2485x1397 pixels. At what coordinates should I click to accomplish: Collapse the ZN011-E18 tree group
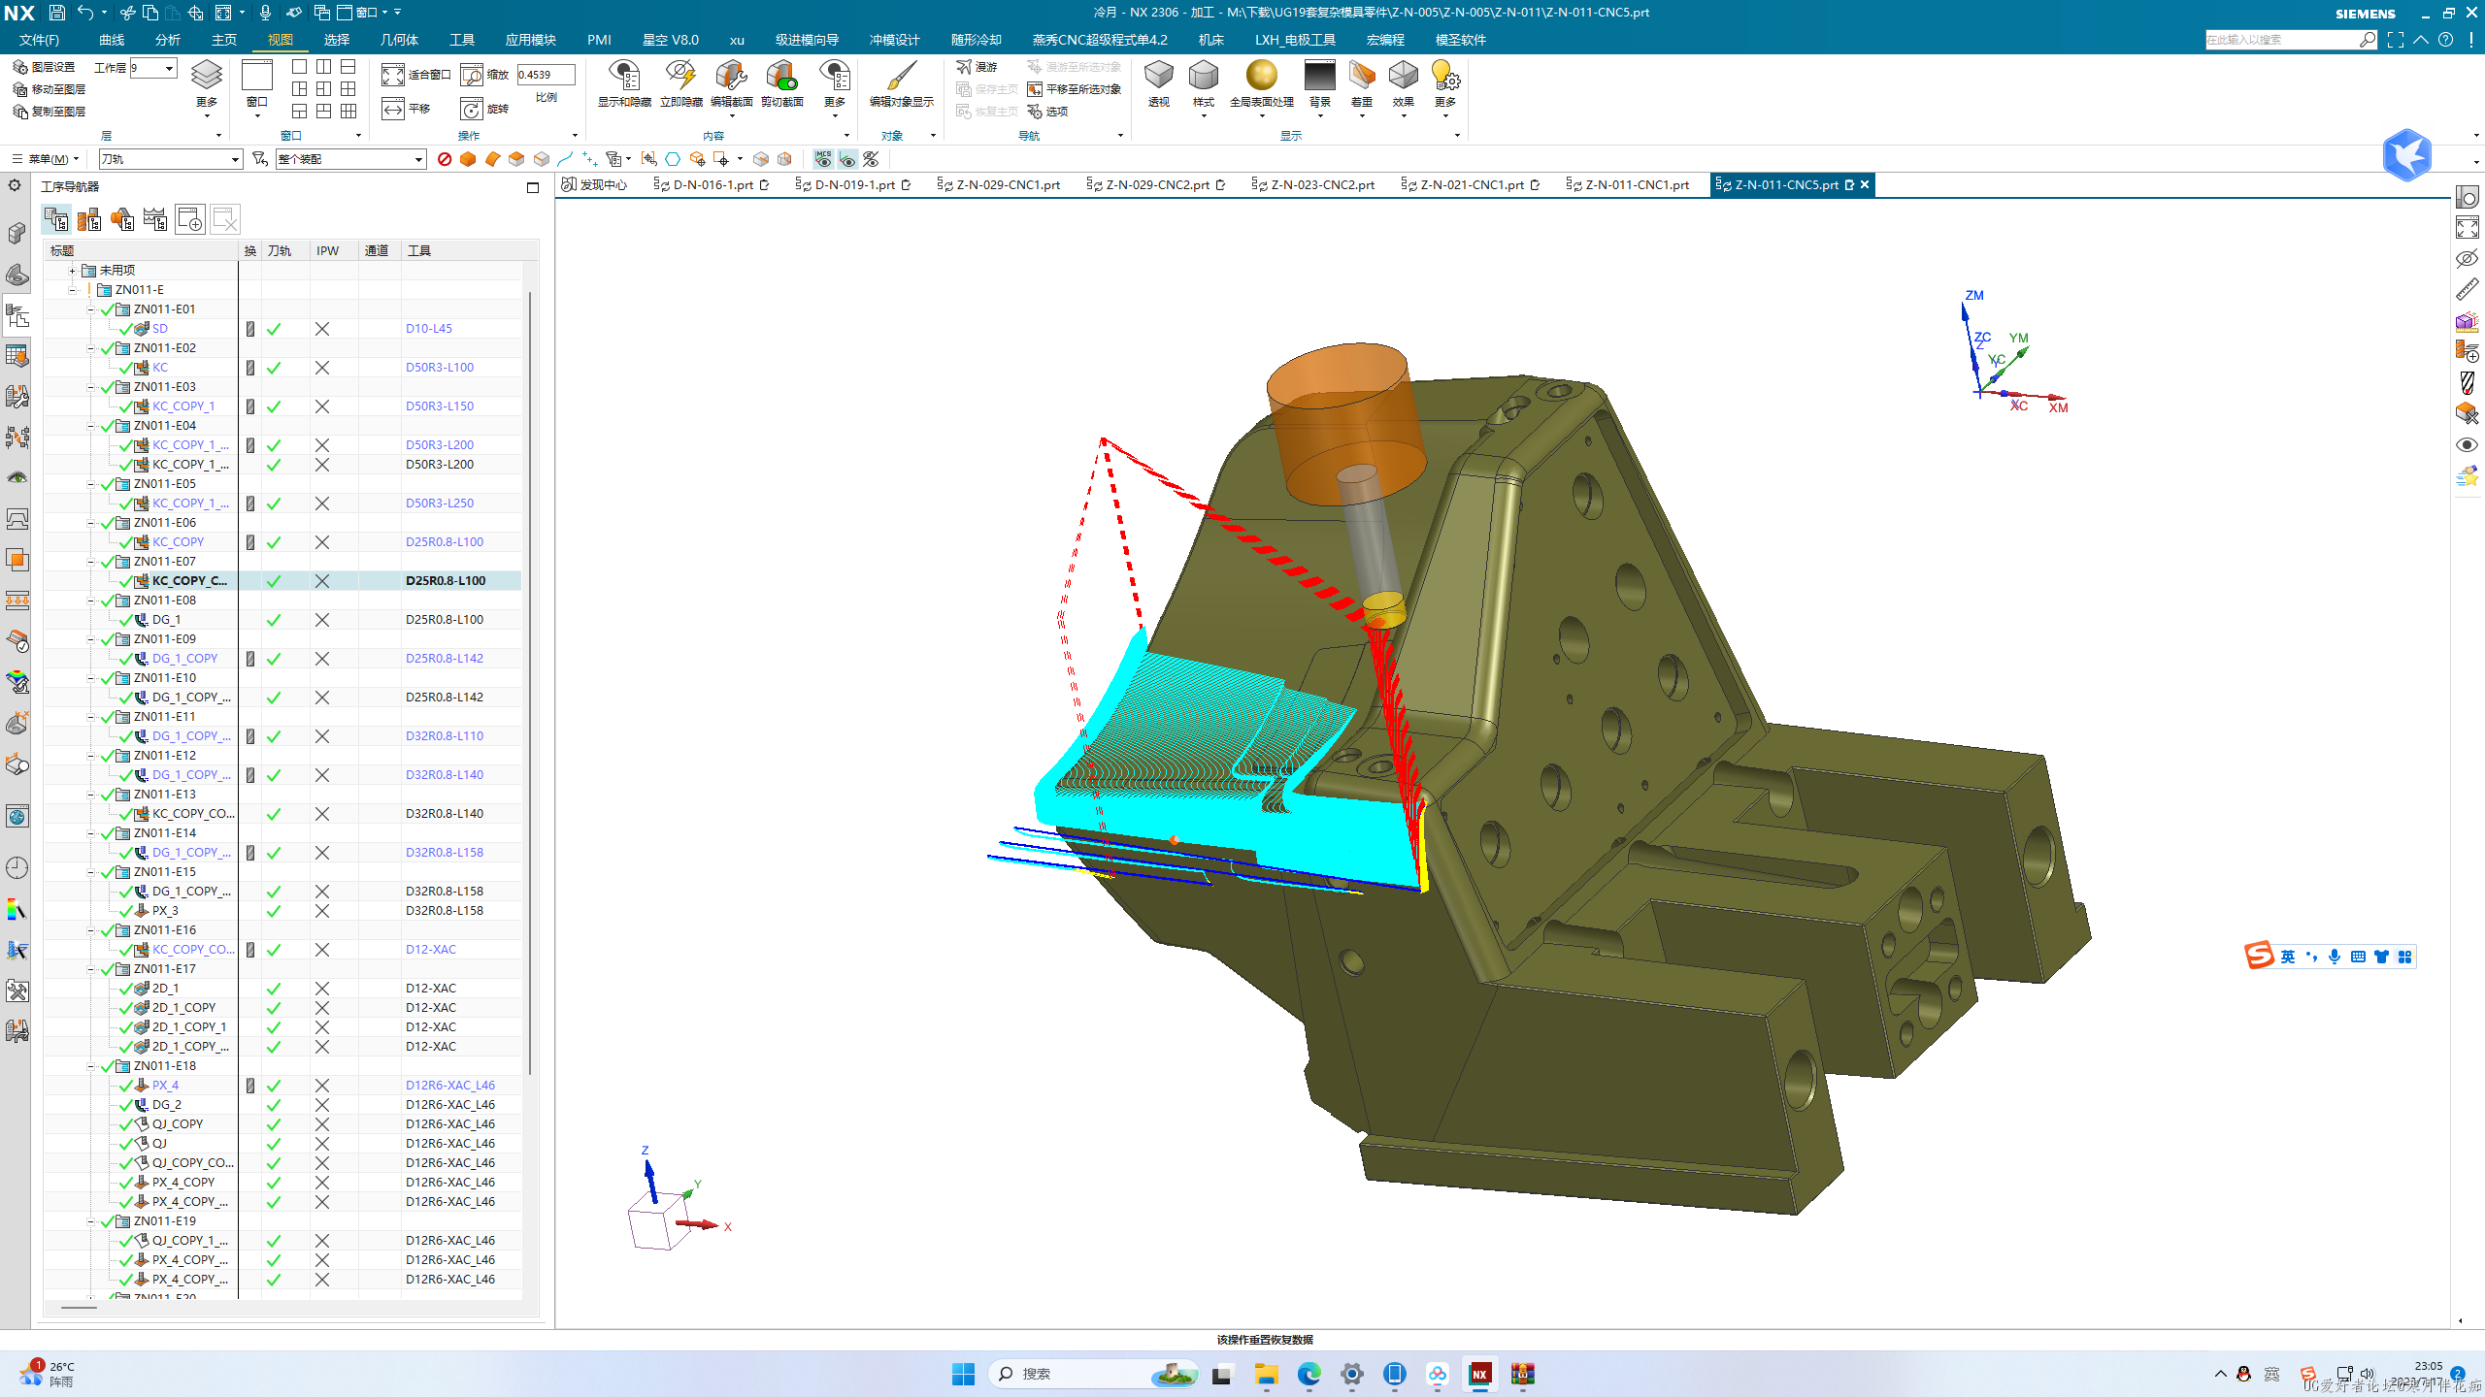pyautogui.click(x=91, y=1066)
